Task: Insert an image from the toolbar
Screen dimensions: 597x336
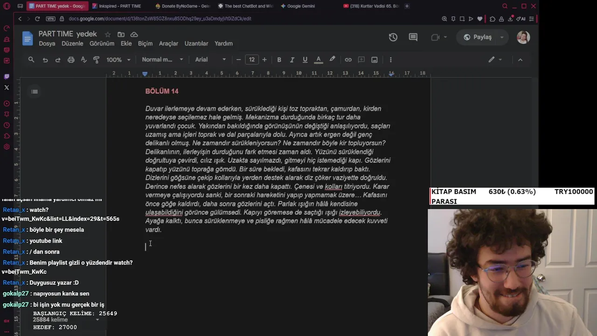Action: pos(375,60)
